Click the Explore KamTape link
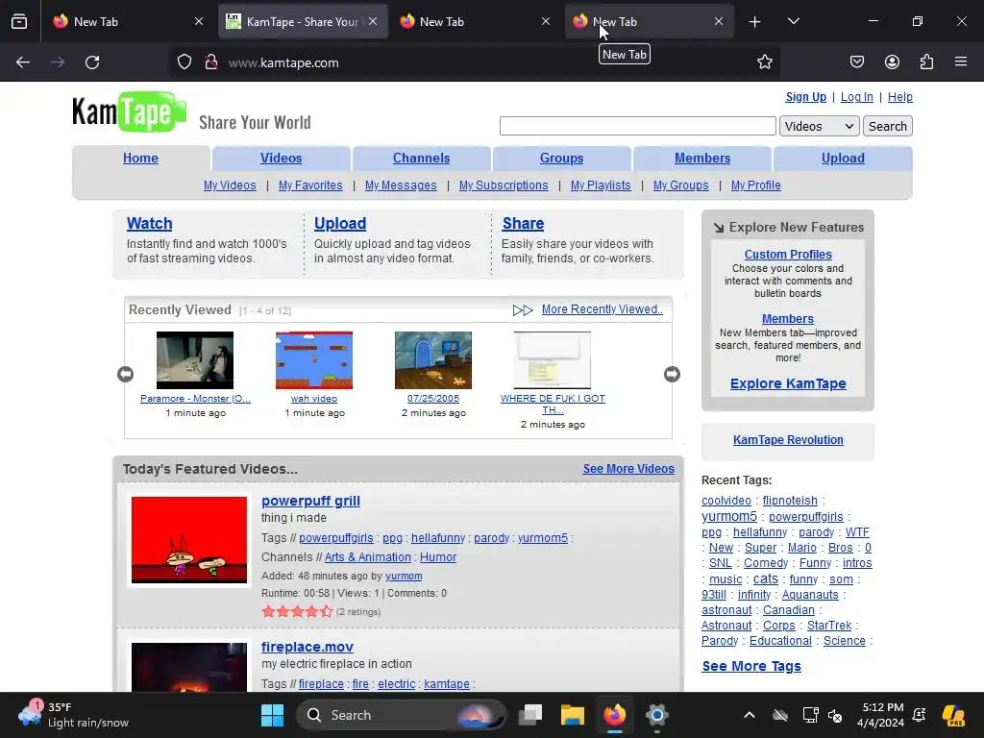 click(x=788, y=383)
